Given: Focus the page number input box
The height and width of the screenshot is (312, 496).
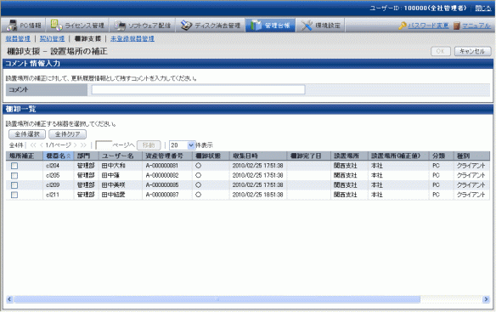Looking at the screenshot, I should [x=104, y=145].
